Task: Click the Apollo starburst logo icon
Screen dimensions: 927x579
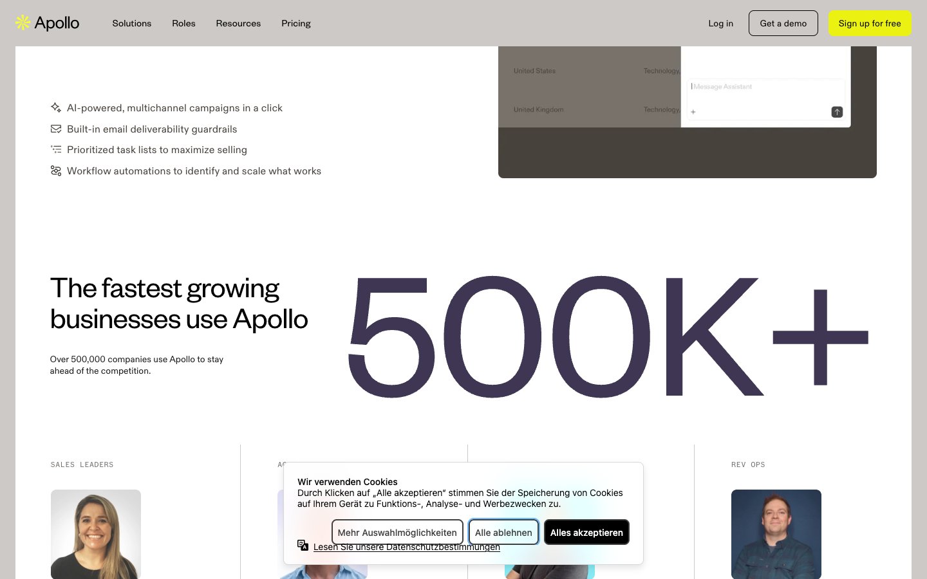Action: [x=23, y=23]
